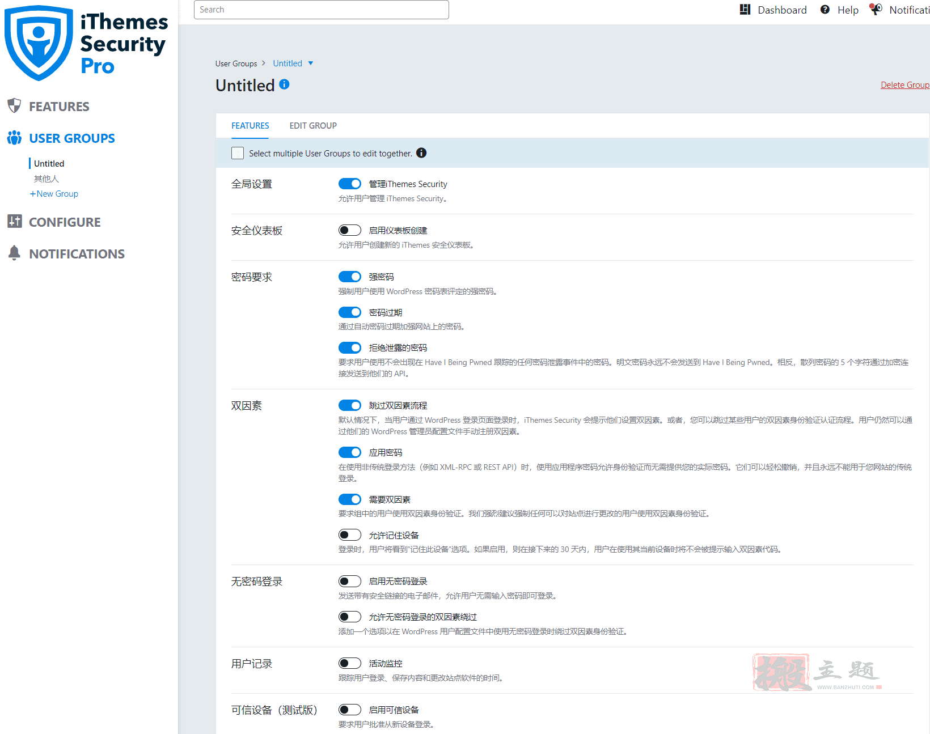Click the Notifications bell icon
This screenshot has width=930, height=734.
(x=14, y=253)
